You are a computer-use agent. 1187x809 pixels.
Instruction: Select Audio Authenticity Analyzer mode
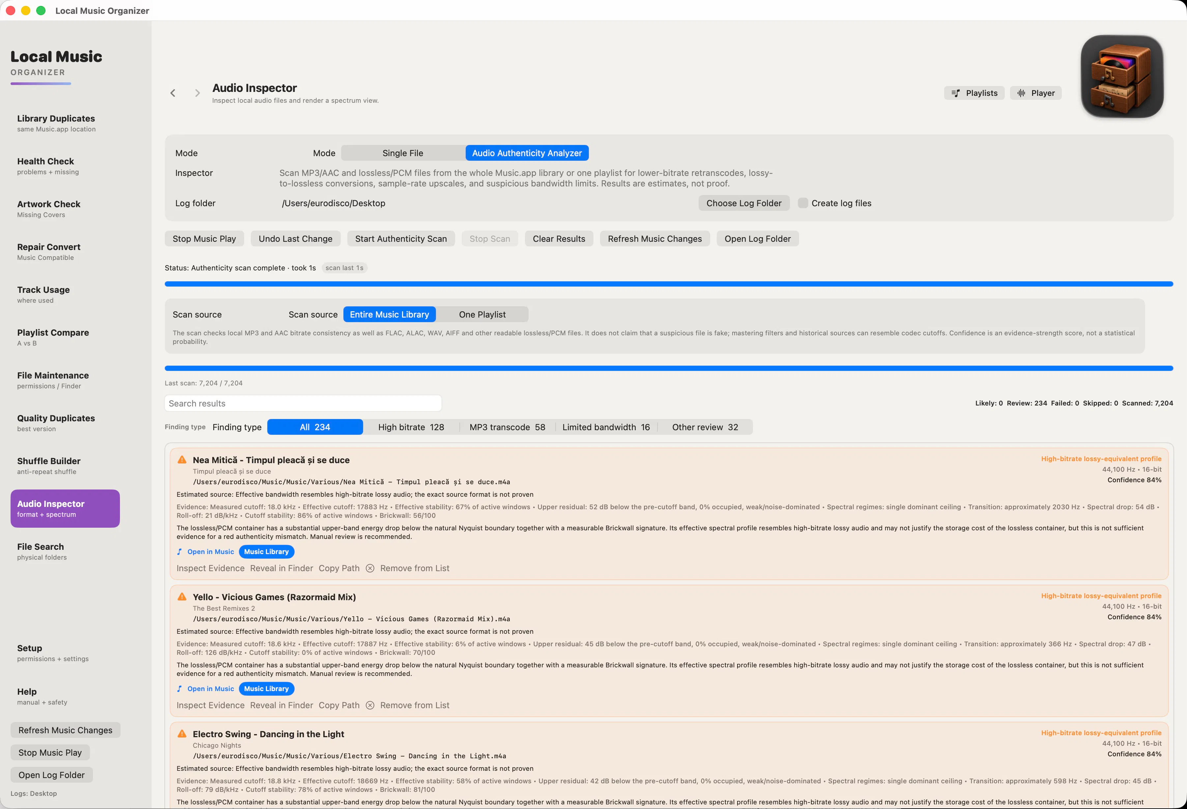[527, 153]
